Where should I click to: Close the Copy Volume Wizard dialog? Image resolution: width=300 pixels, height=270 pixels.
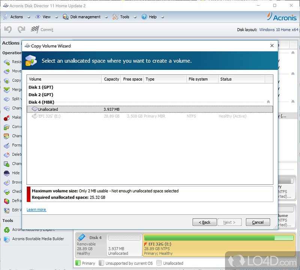[x=272, y=45]
